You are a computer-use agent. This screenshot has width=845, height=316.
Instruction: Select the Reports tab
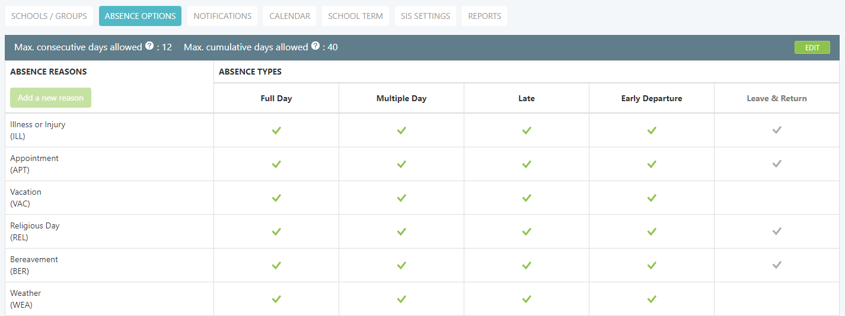pyautogui.click(x=484, y=16)
